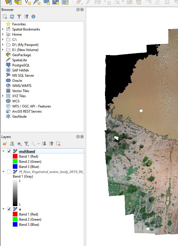Toggle the Browser properties widget info icon
178x246 pixels.
[x=33, y=17]
